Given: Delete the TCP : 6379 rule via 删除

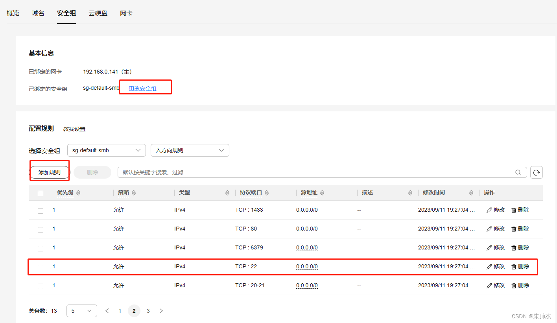Looking at the screenshot, I should coord(520,248).
